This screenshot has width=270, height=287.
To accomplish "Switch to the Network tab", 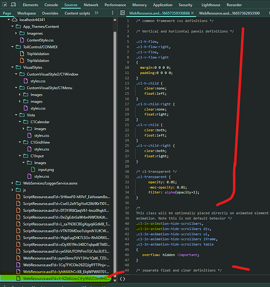I will pyautogui.click(x=91, y=5).
